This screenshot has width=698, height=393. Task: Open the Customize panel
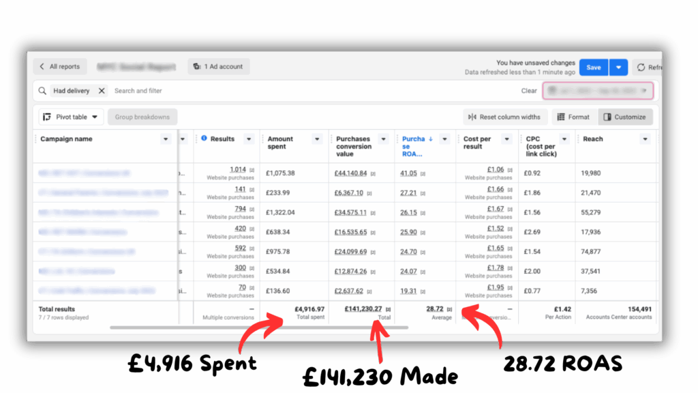(625, 117)
